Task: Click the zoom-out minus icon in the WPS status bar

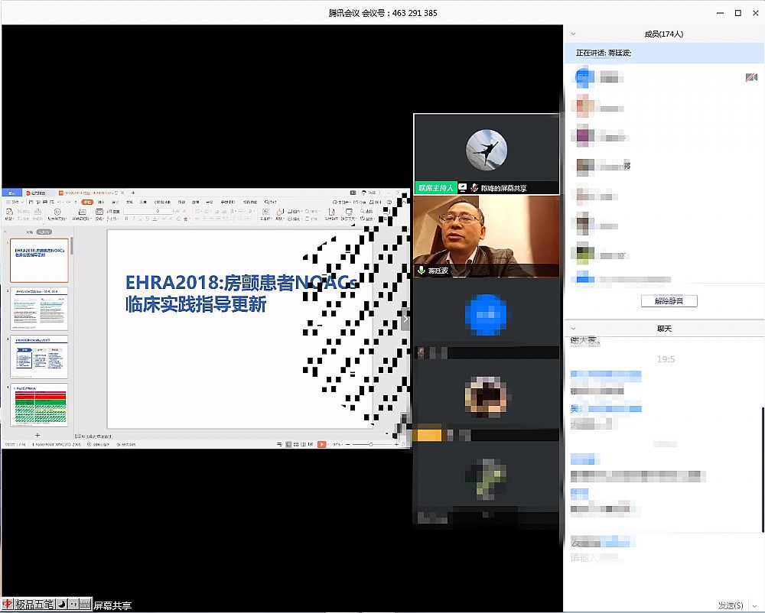Action: pos(347,444)
